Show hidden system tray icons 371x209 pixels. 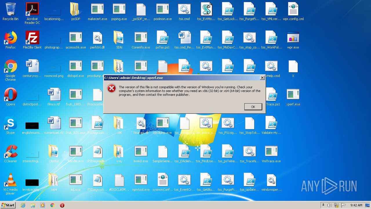coord(323,205)
